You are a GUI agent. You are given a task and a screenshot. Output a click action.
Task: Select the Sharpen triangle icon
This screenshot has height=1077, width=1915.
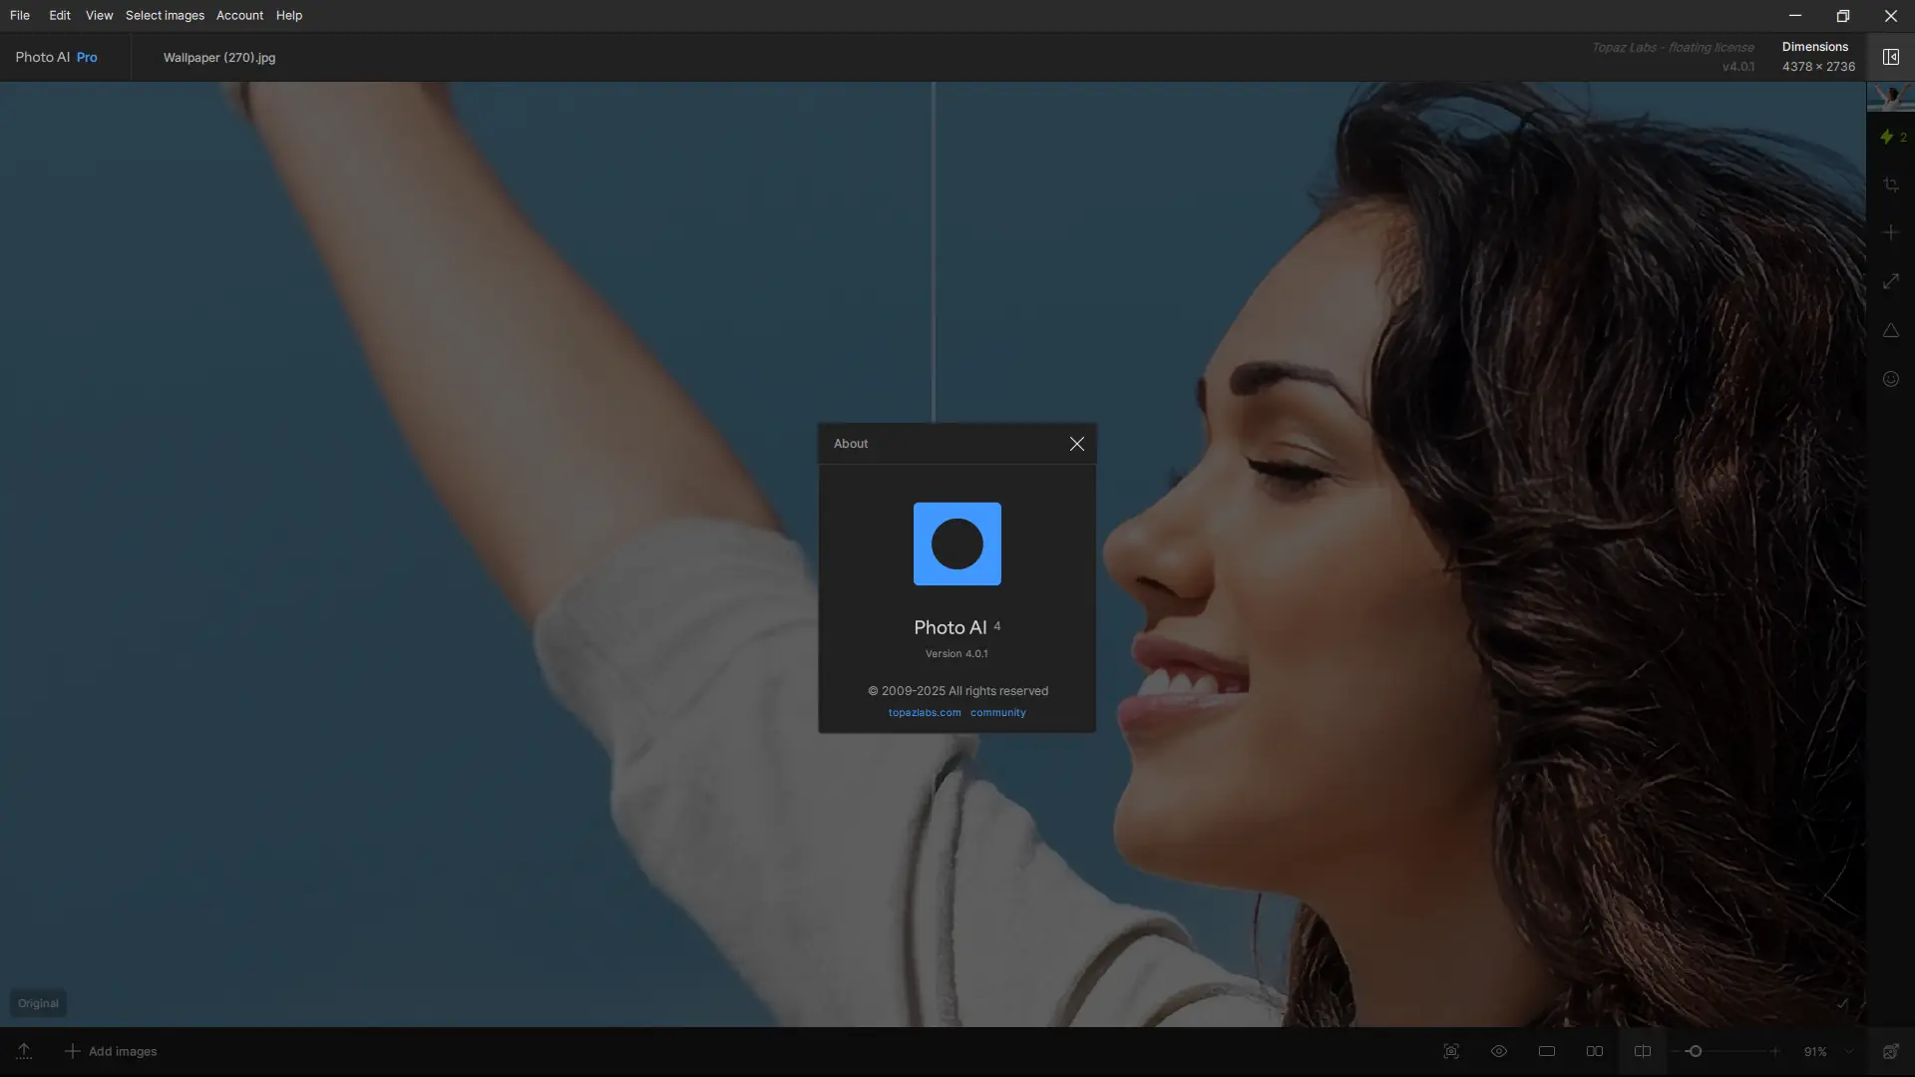[1890, 330]
